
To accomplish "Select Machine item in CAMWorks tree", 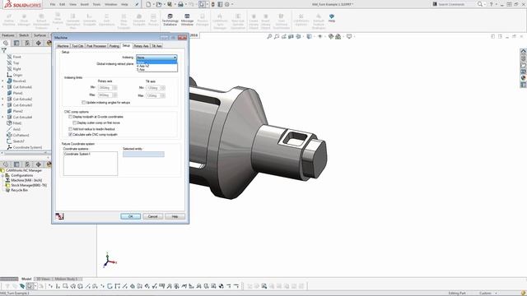I will 26,180.
